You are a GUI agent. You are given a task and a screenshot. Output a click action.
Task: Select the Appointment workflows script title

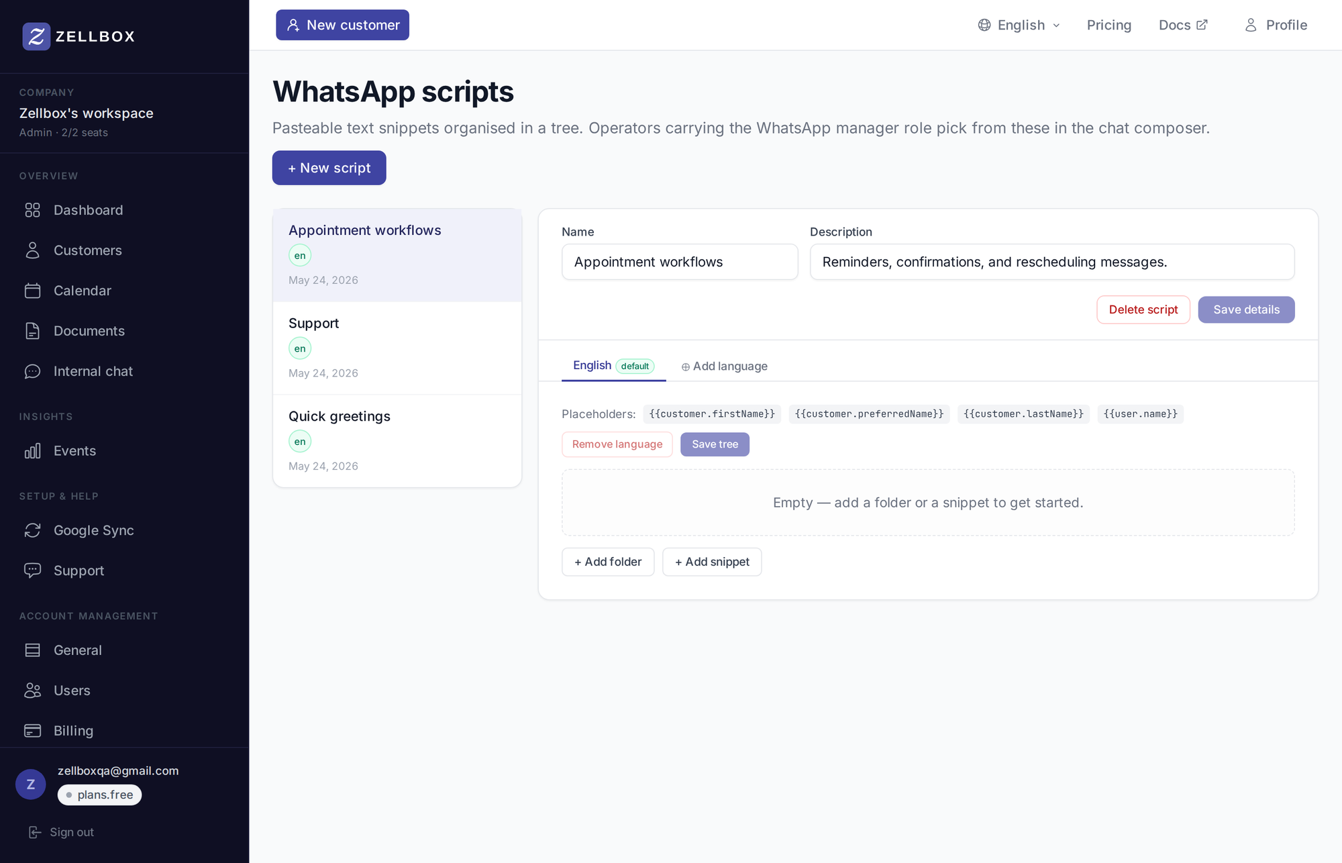click(x=364, y=230)
